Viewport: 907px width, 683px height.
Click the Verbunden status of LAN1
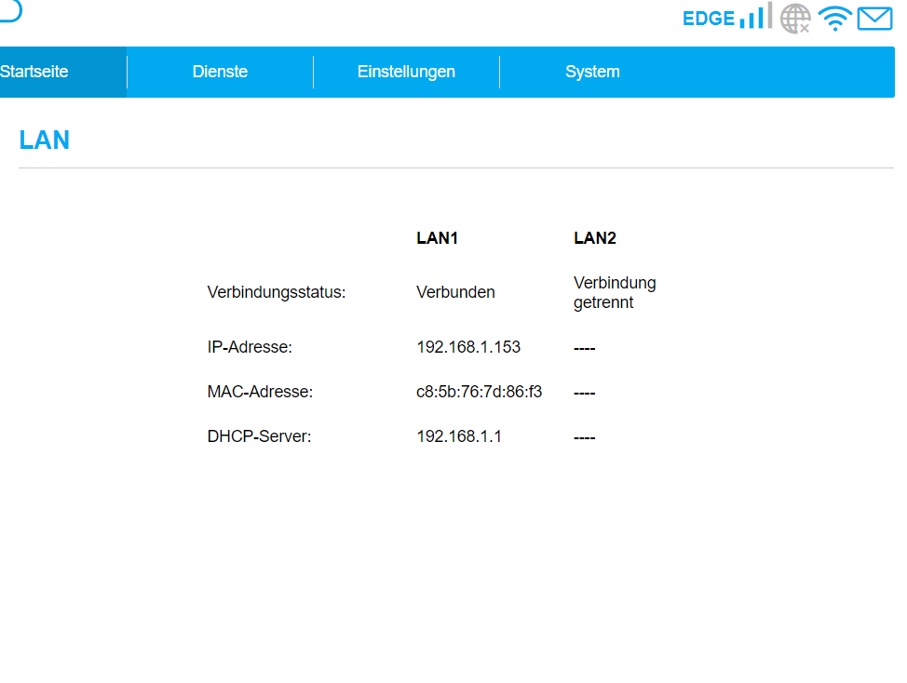point(455,292)
